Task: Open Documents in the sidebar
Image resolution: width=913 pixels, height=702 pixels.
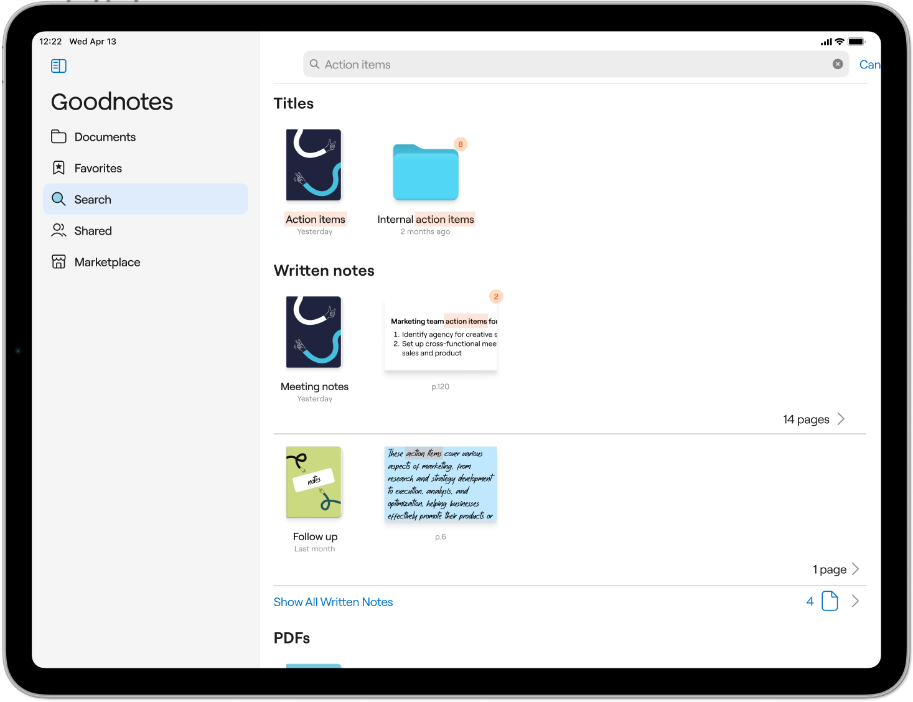Action: (x=105, y=137)
